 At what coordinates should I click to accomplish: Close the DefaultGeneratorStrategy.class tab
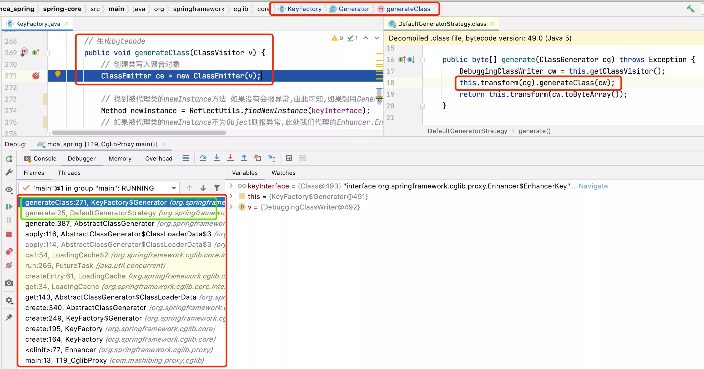(x=492, y=24)
